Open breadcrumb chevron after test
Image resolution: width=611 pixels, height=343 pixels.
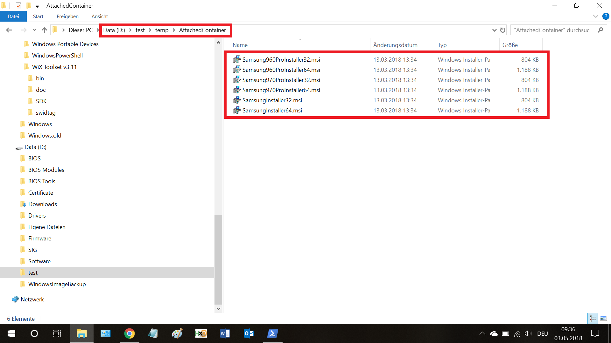pyautogui.click(x=150, y=30)
